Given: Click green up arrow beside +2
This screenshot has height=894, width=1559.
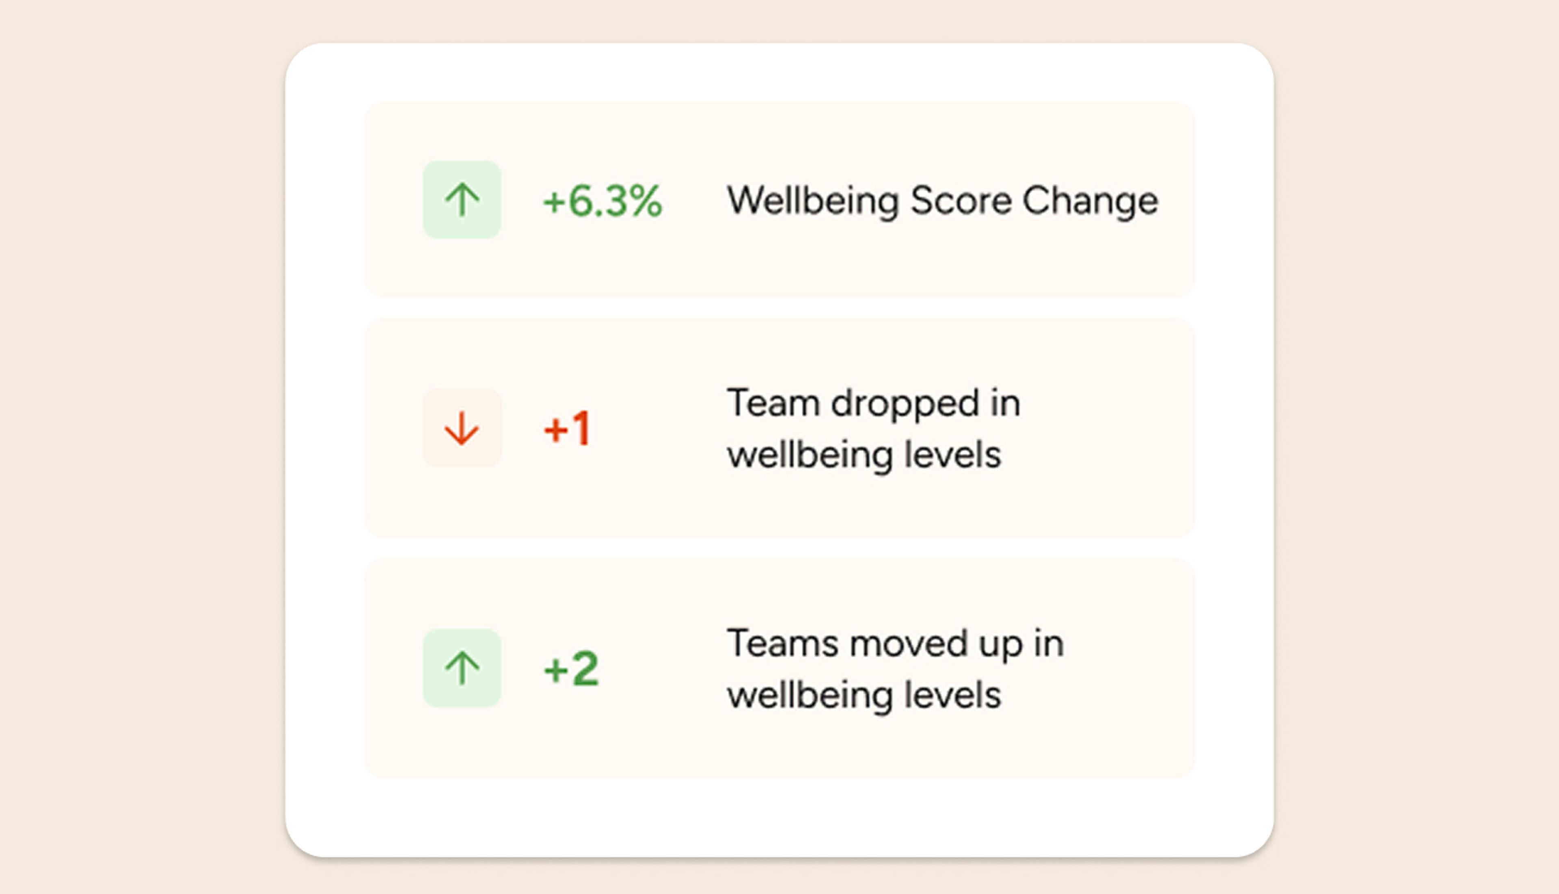Looking at the screenshot, I should [x=462, y=668].
